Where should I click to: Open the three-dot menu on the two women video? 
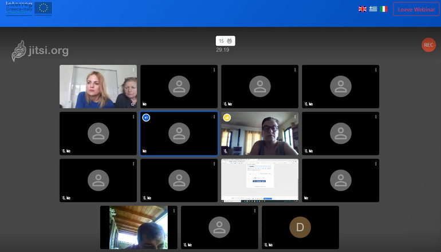pyautogui.click(x=133, y=70)
